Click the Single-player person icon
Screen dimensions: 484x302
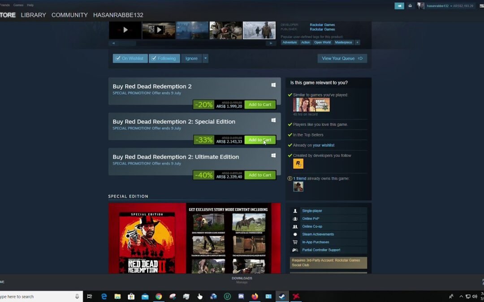pos(295,211)
